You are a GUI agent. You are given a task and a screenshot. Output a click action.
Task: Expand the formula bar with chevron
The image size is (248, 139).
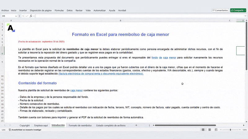pos(246,16)
